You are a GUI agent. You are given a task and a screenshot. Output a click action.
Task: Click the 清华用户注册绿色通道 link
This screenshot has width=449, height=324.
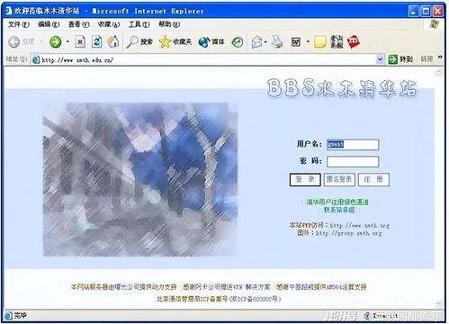click(337, 202)
